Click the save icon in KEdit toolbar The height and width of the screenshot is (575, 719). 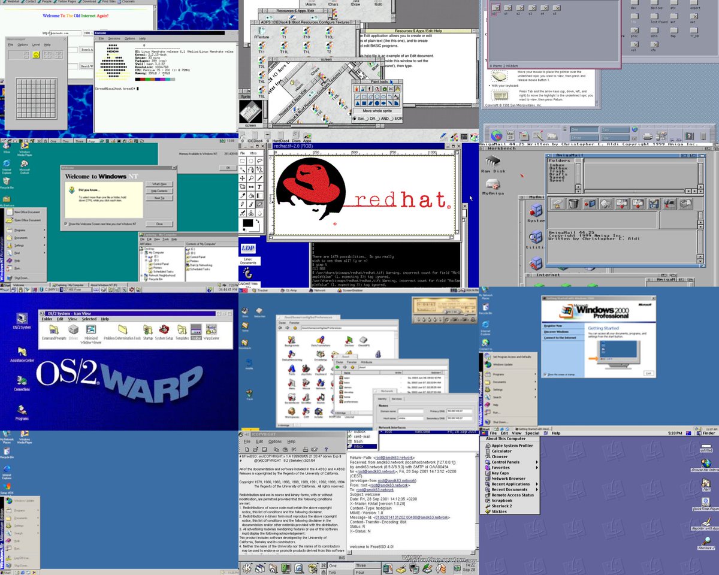pos(264,449)
